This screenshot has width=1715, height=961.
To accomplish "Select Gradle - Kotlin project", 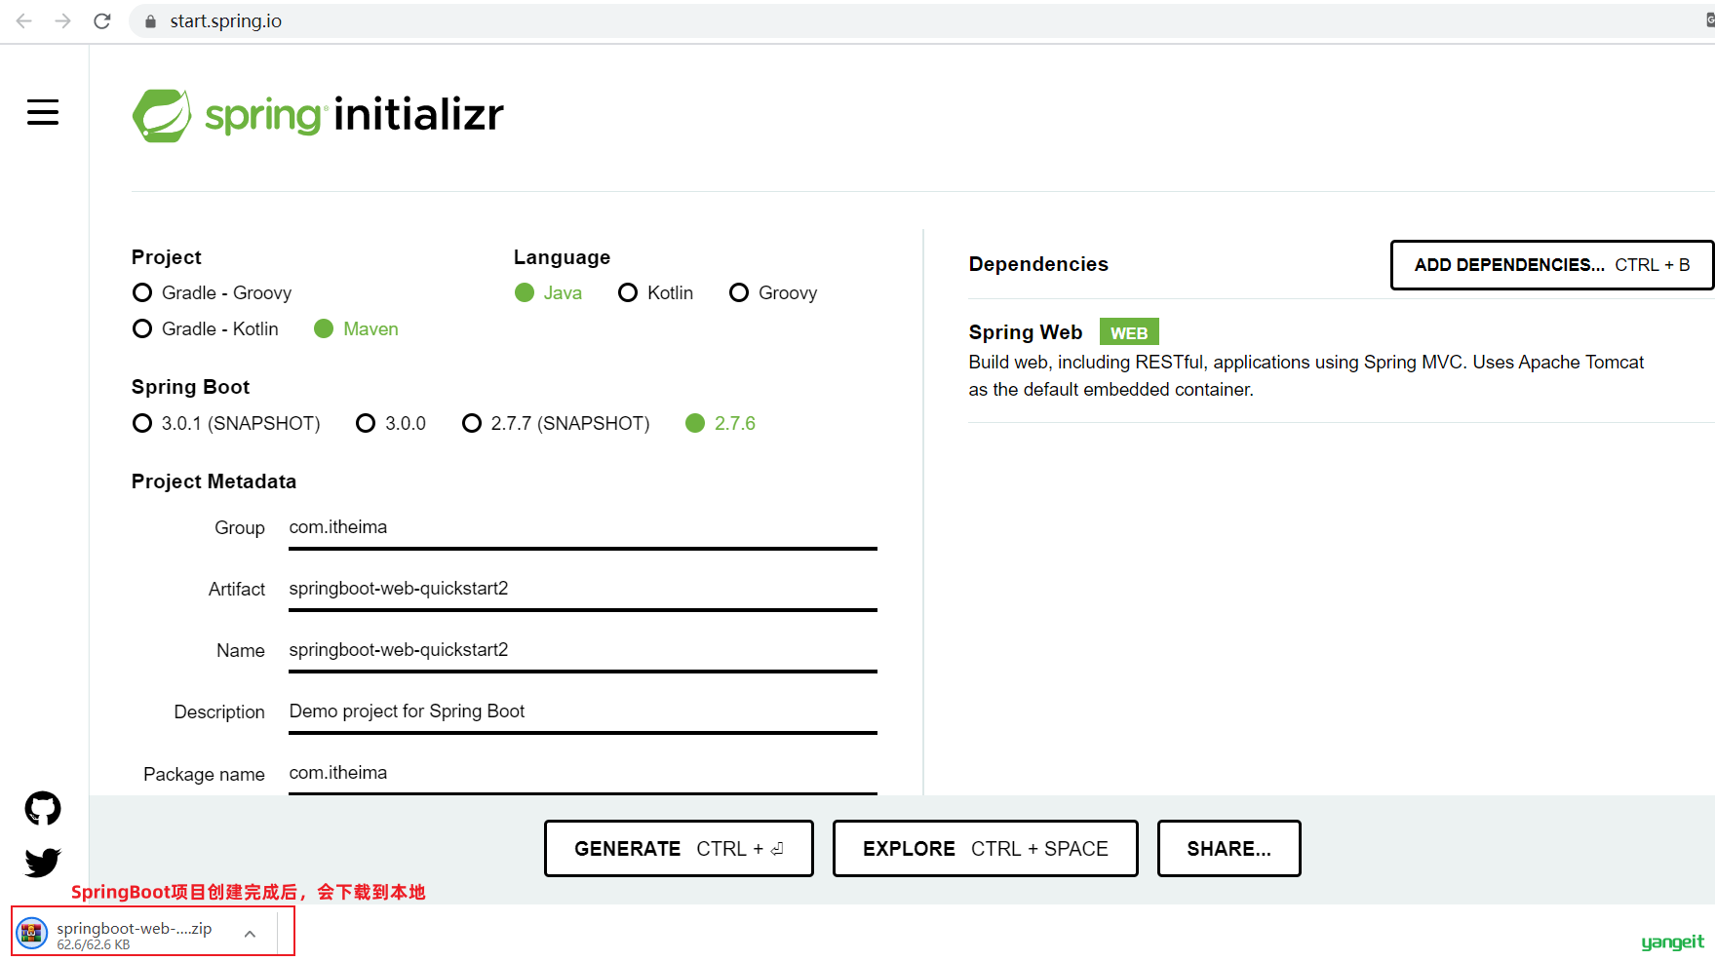I will point(205,328).
